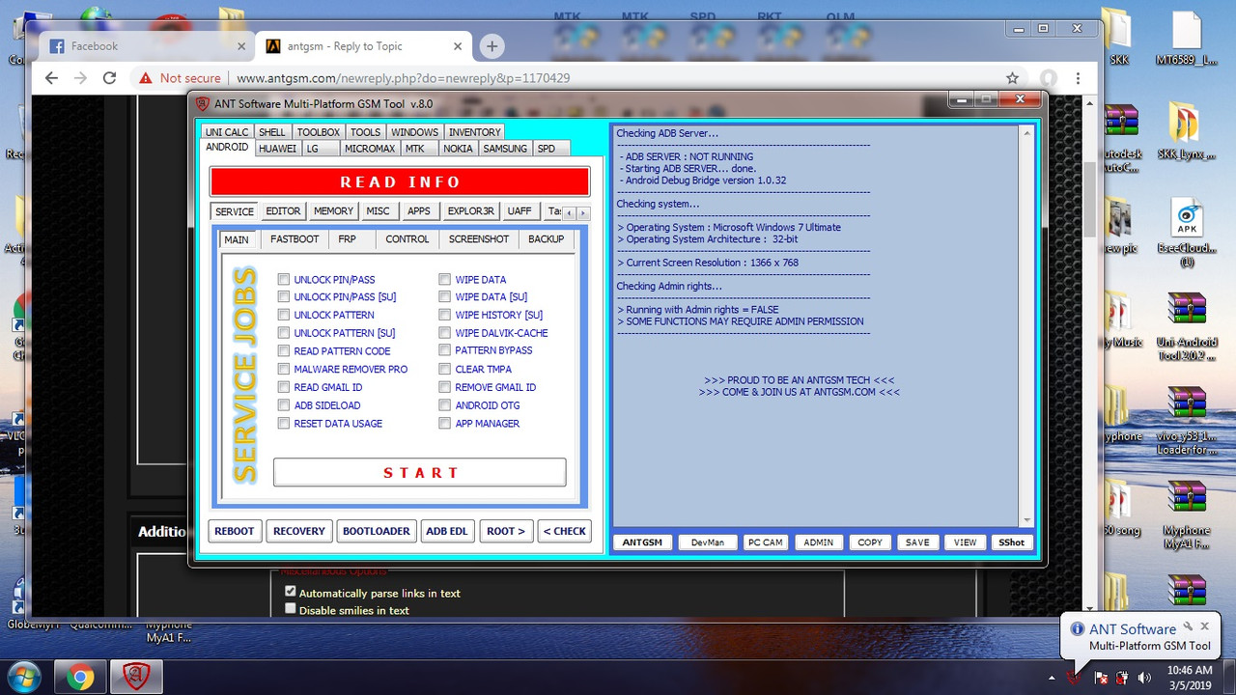Uncheck Automatically parse links in text
The width and height of the screenshot is (1236, 695).
click(291, 592)
